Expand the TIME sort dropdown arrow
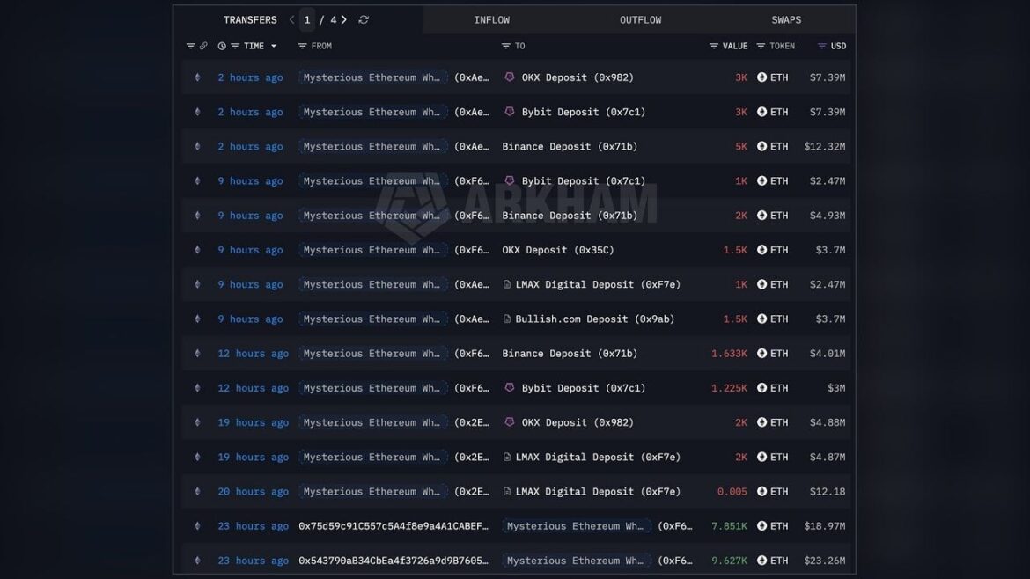 [274, 46]
